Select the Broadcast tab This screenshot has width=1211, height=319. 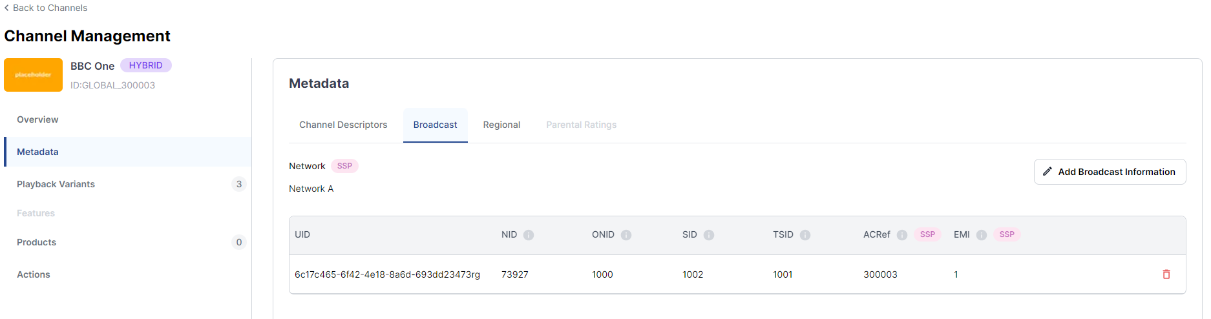coord(435,125)
